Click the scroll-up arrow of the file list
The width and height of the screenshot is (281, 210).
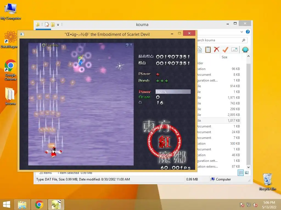click(x=248, y=56)
